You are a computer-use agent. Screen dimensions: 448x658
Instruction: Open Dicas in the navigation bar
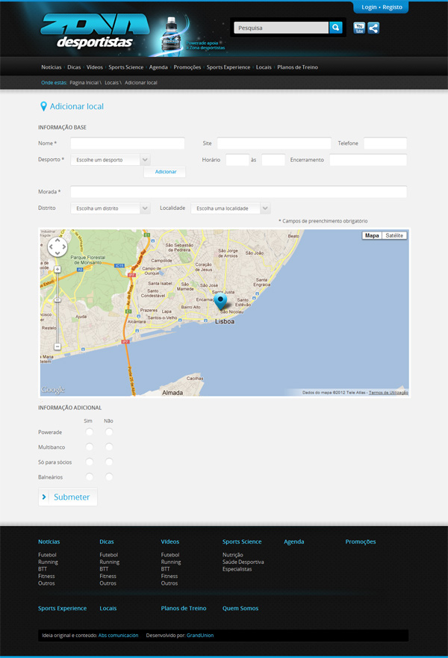(x=74, y=67)
